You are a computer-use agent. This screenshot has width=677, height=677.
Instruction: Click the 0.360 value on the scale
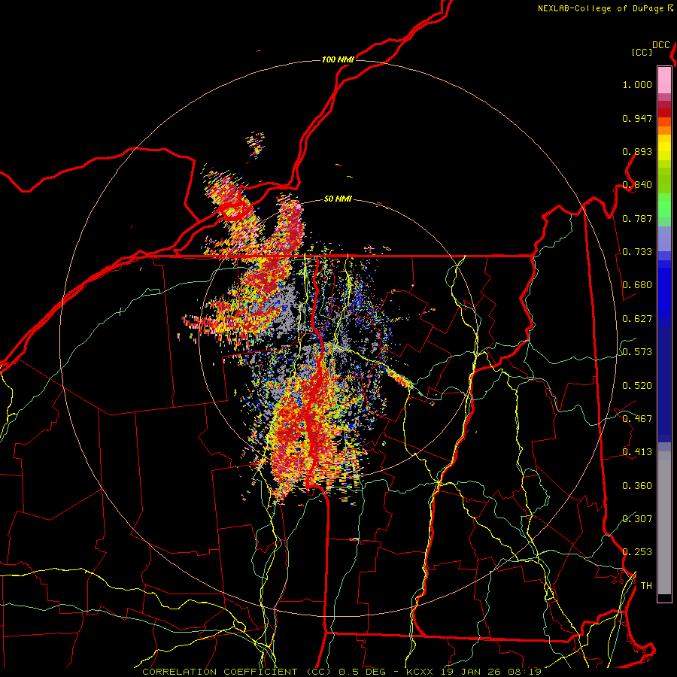click(637, 486)
